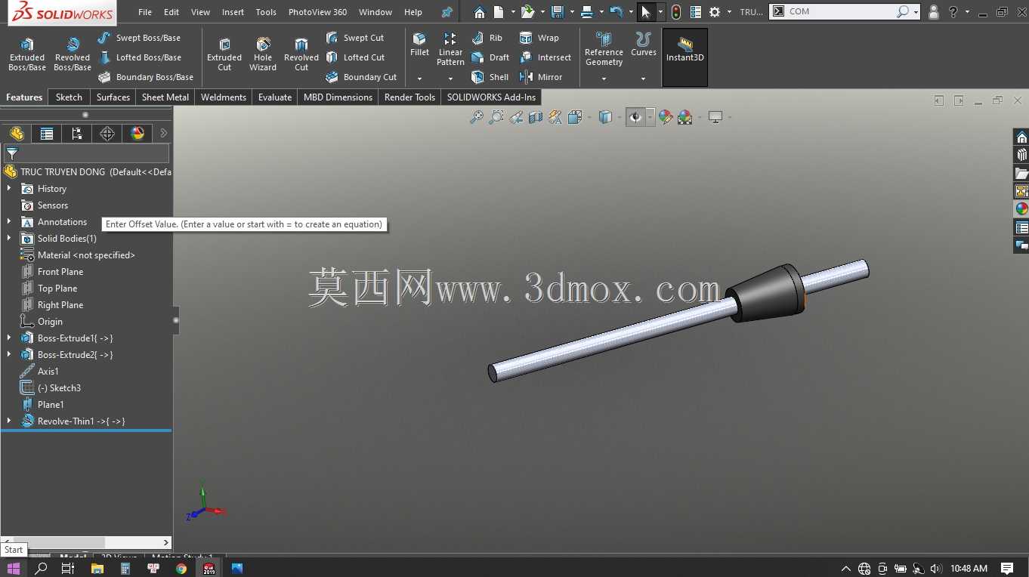Image resolution: width=1029 pixels, height=577 pixels.
Task: Click the command search field
Action: tap(841, 12)
